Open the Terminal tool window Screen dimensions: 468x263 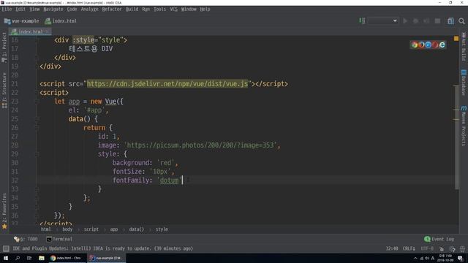click(59, 239)
